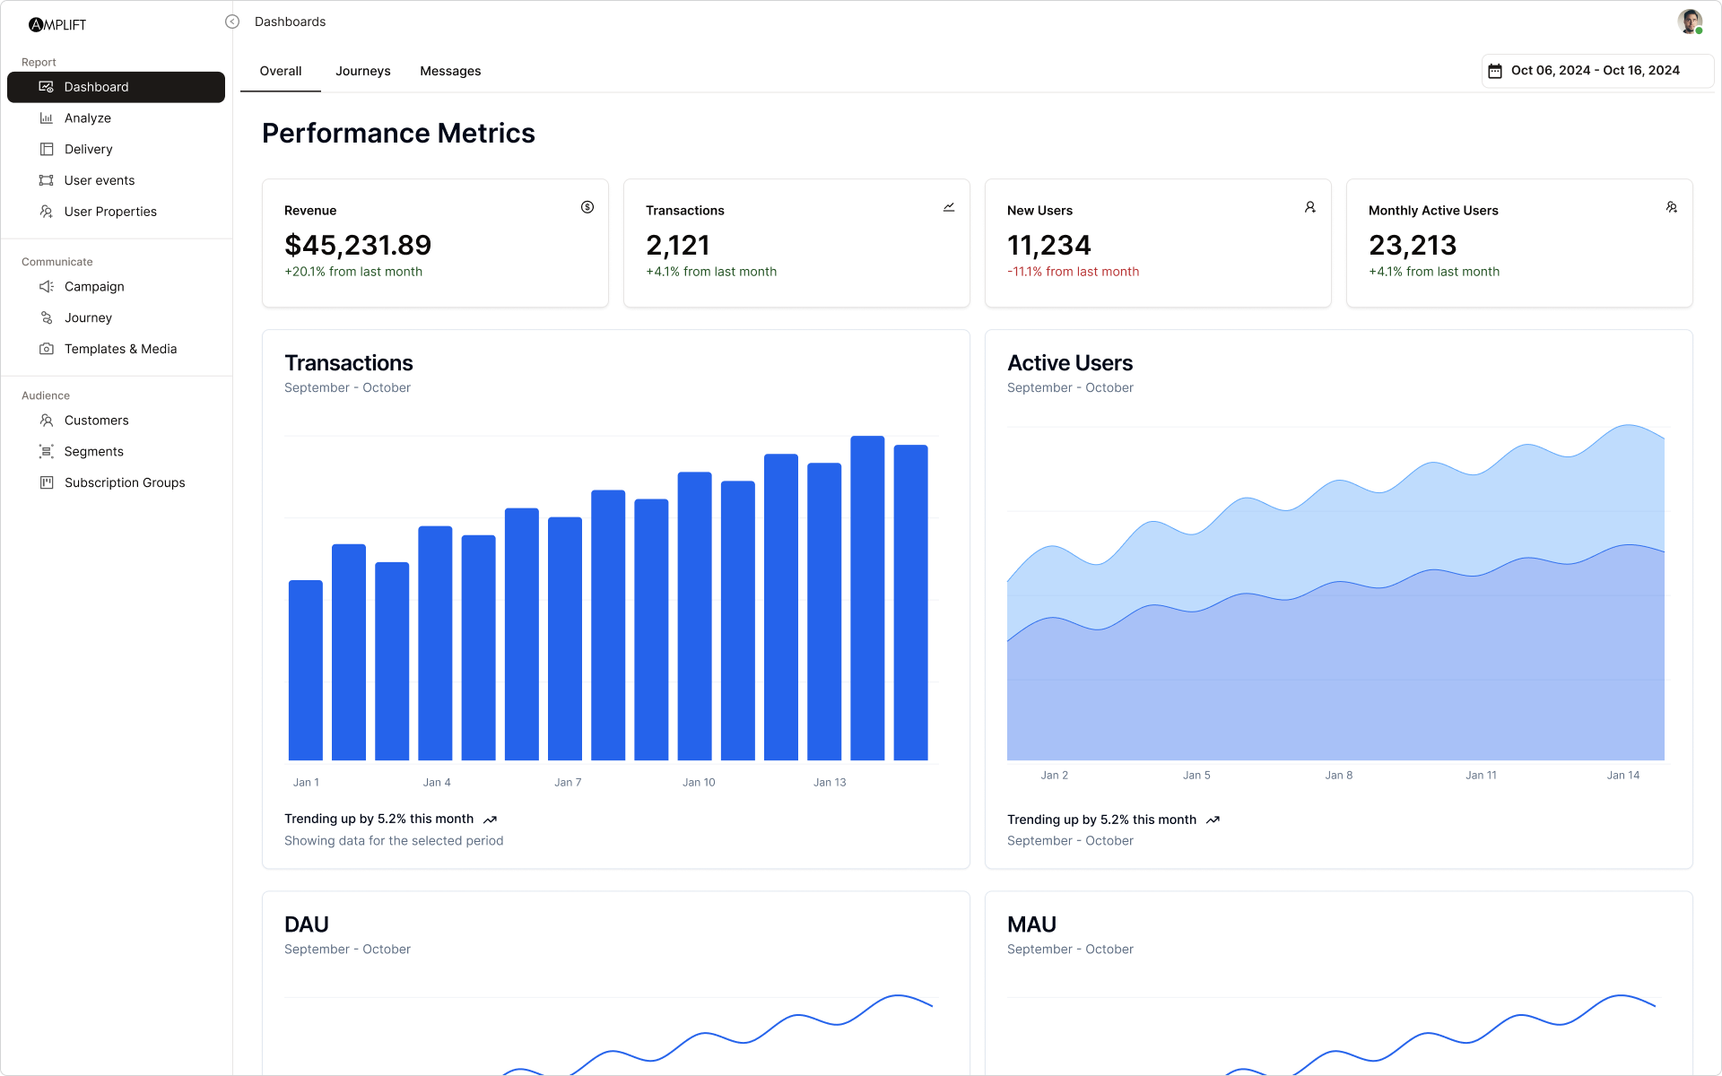Screen dimensions: 1722x1076
Task: Select the Campaign megaphone icon
Action: [x=47, y=286]
